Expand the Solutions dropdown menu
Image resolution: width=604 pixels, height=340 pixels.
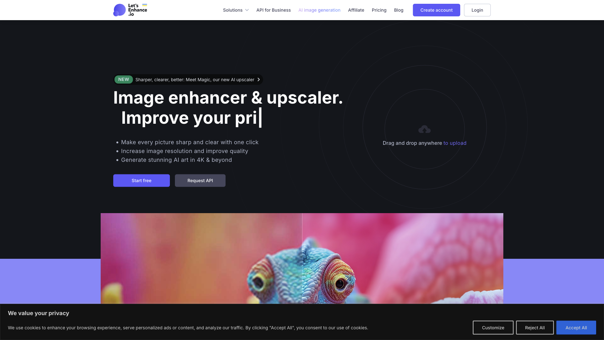[x=236, y=10]
